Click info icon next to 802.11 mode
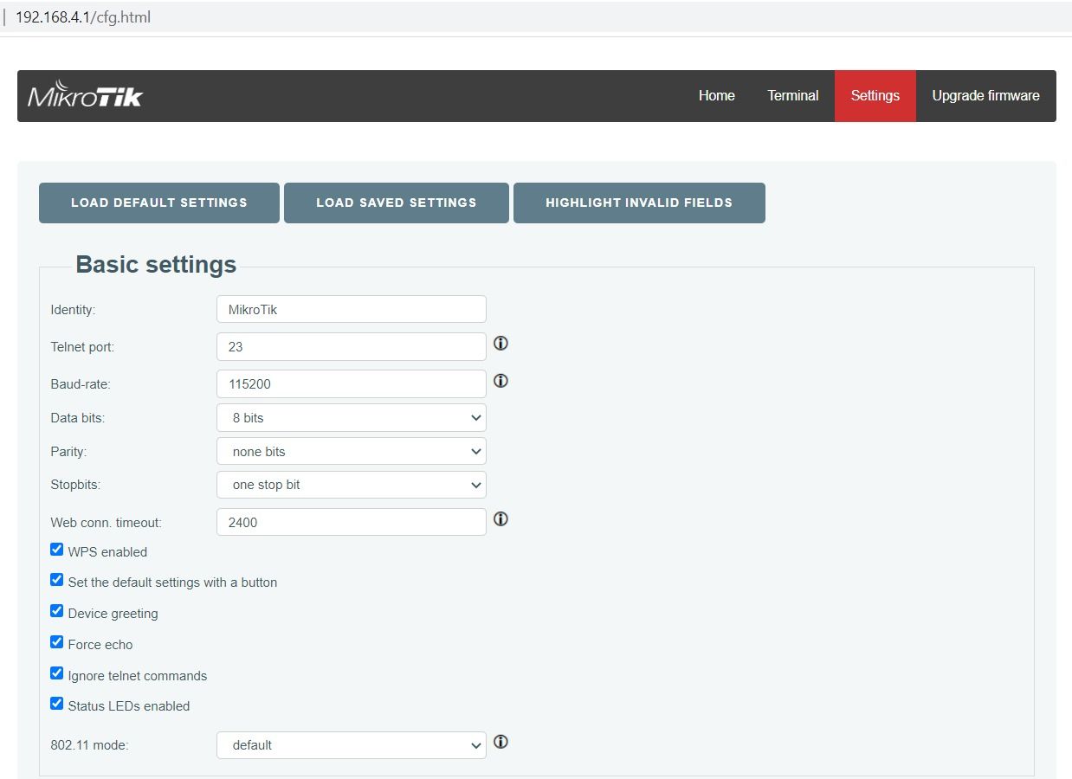 point(500,742)
